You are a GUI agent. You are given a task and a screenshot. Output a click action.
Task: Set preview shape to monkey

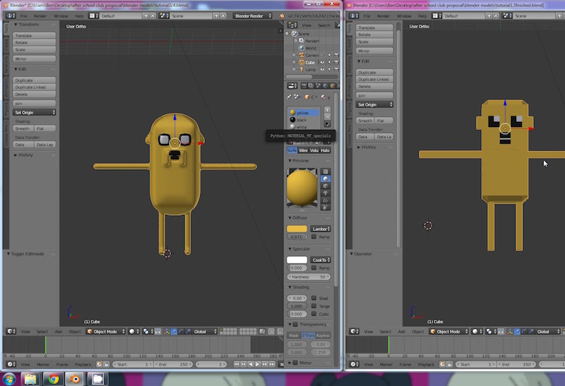[x=325, y=193]
